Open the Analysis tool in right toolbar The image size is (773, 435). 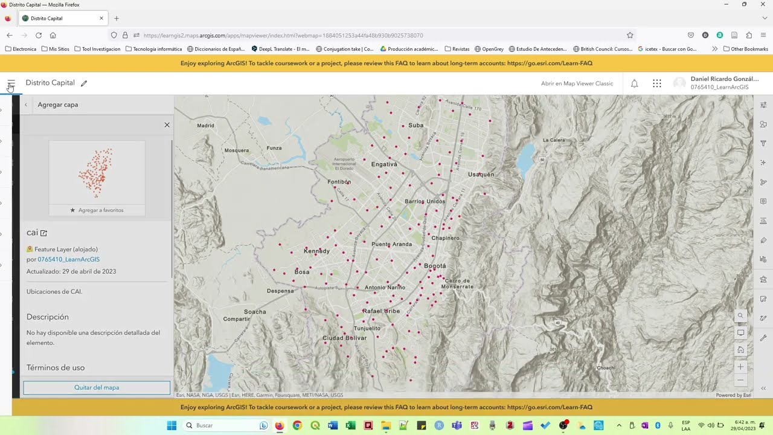point(763,279)
